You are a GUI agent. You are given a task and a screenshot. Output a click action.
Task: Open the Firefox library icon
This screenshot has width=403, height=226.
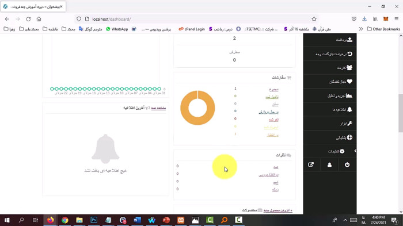375,19
